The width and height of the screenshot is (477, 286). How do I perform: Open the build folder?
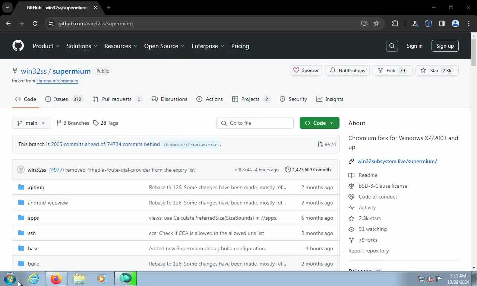(x=34, y=264)
